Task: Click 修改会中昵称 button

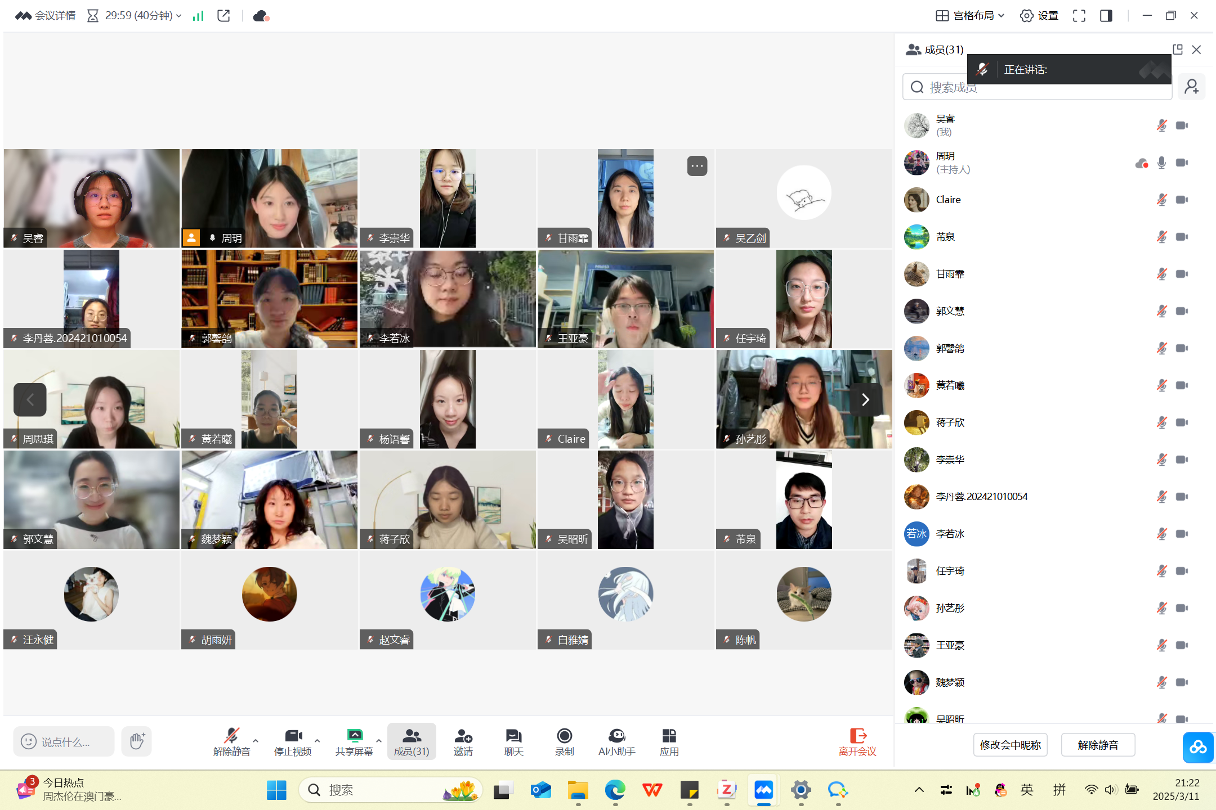Action: [1010, 745]
